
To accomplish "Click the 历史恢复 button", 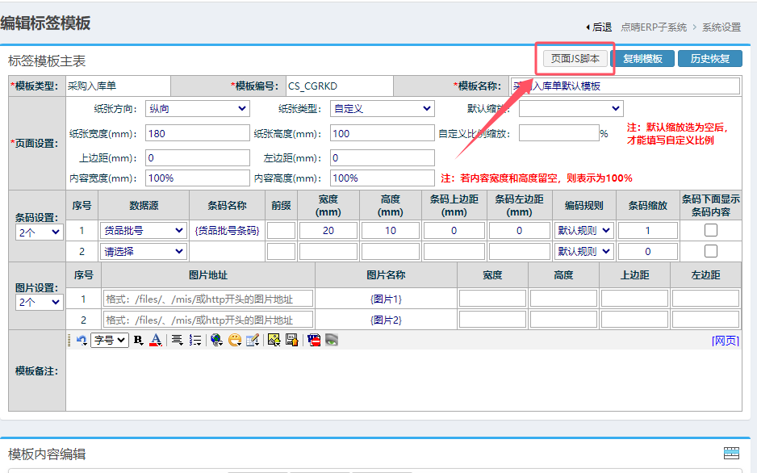I will click(x=709, y=58).
